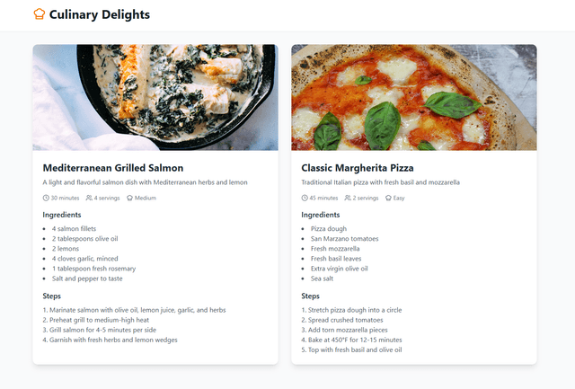Screen dimensions: 575x389
Task: Click the clock icon beside 30 minutes
Action: pos(46,198)
